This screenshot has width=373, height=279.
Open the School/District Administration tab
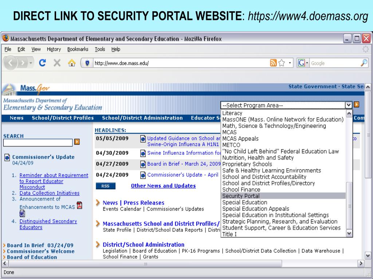[142, 118]
